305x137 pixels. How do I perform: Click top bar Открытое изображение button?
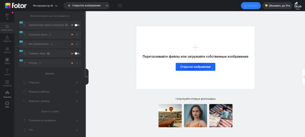pyautogui.click(x=84, y=5)
